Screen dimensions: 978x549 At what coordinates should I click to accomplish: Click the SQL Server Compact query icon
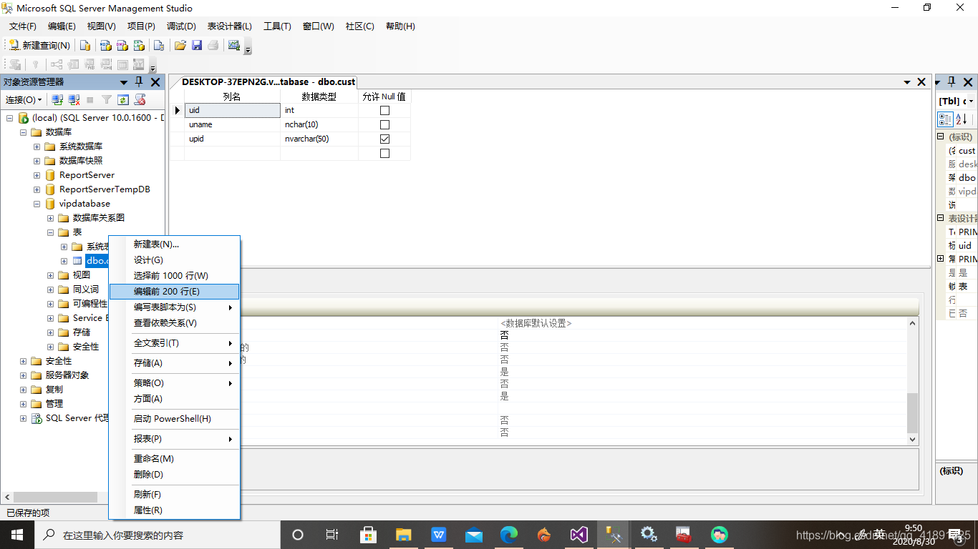click(x=159, y=45)
